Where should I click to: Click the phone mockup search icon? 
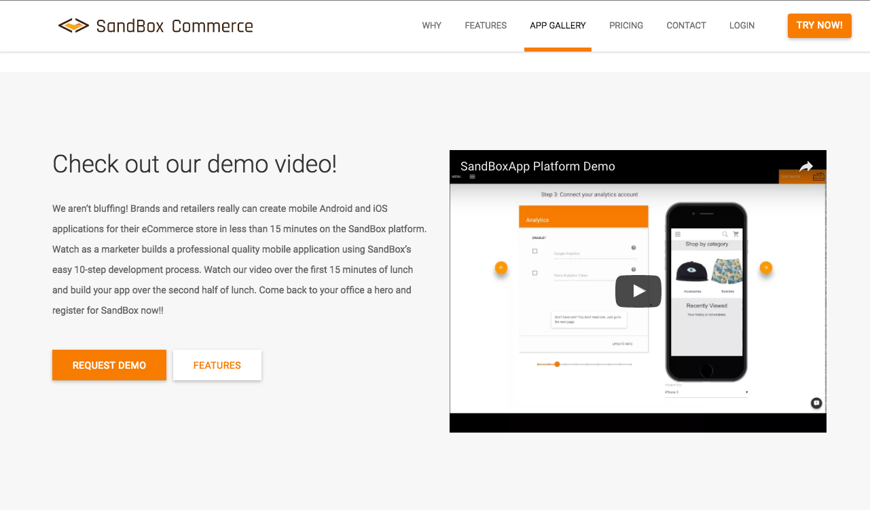725,234
